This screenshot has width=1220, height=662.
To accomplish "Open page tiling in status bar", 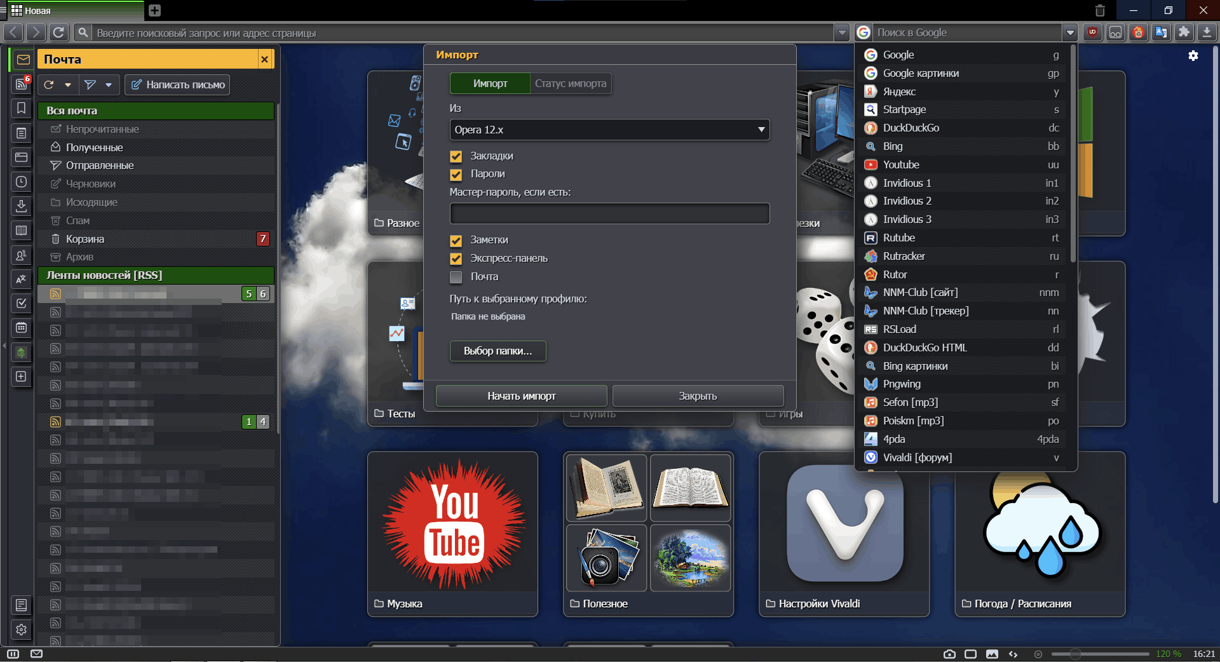I will (970, 654).
